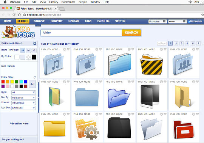204x143 pixels.
Task: Collapse the refinement sidebar handle
Action: [x=38, y=97]
